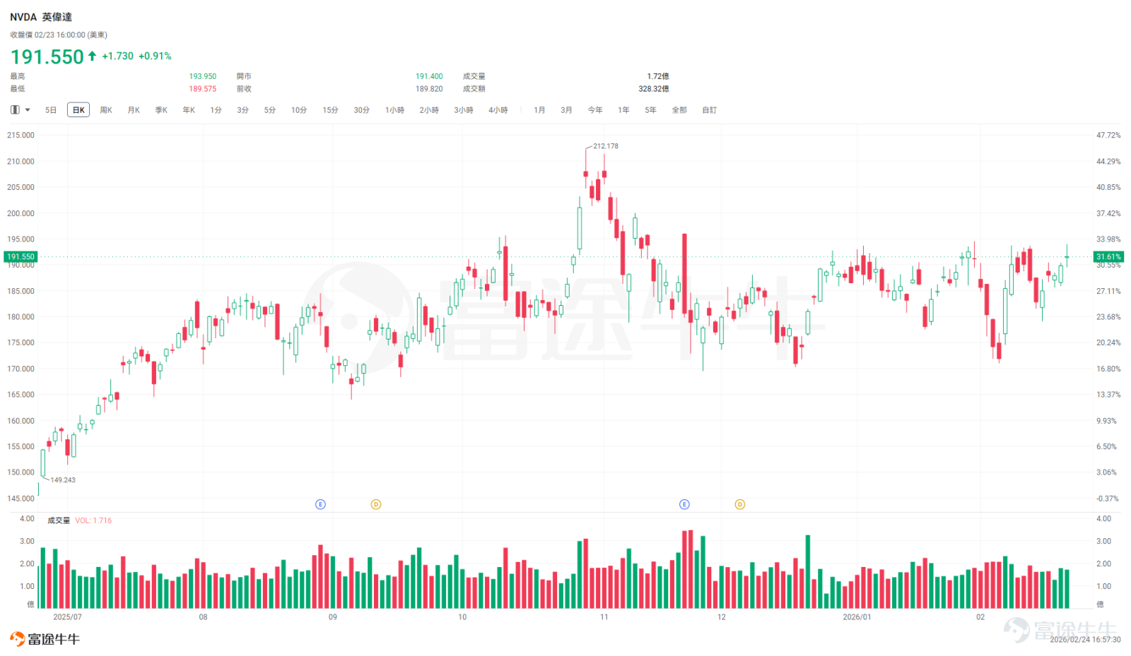This screenshot has width=1131, height=656.
Task: Click the dividend D marker after 09
Action: tap(376, 504)
